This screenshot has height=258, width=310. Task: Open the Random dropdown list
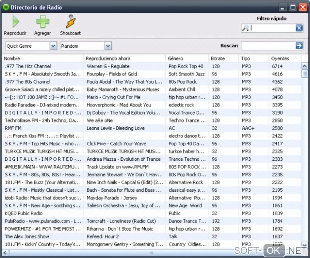coord(108,46)
